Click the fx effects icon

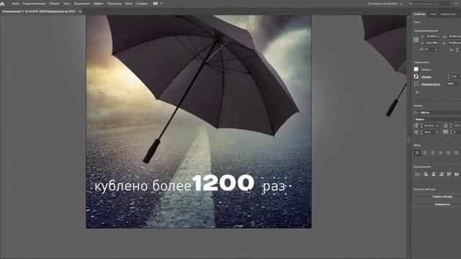pyautogui.click(x=417, y=93)
